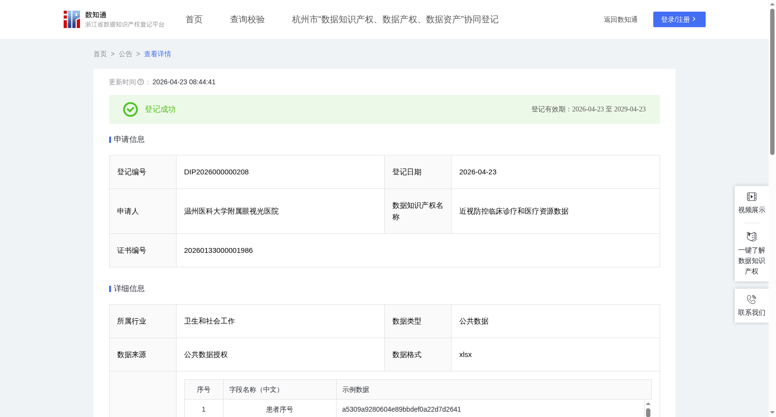Select certificate number 20260133000001986
This screenshot has height=417, width=776.
[218, 250]
